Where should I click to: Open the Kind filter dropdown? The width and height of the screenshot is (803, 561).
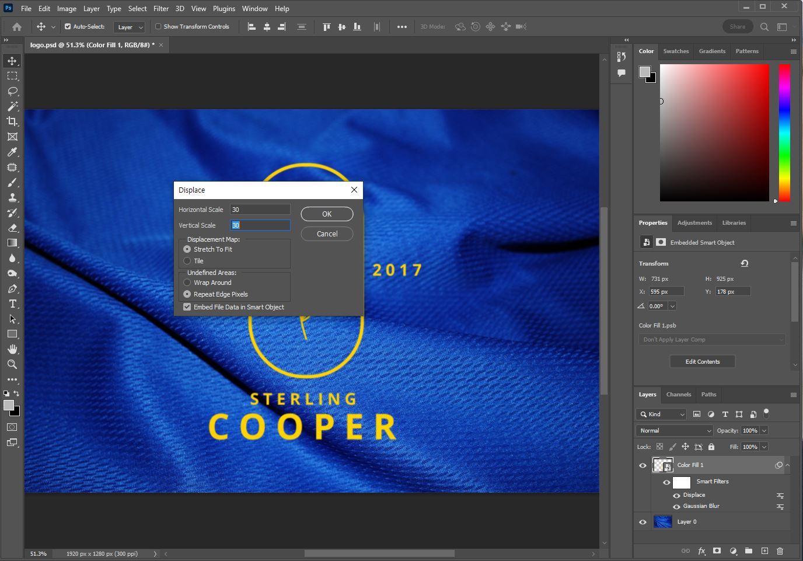tap(661, 414)
